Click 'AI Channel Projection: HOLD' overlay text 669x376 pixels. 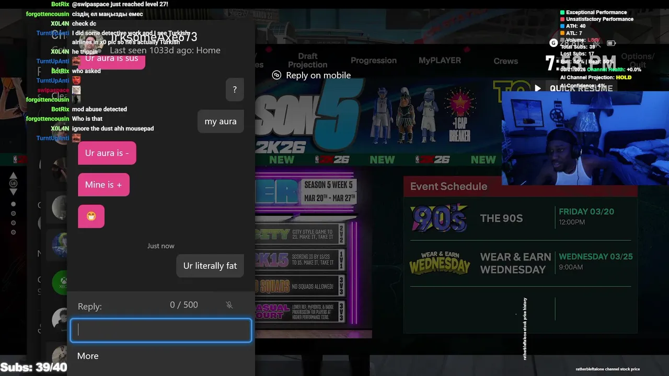(x=596, y=77)
